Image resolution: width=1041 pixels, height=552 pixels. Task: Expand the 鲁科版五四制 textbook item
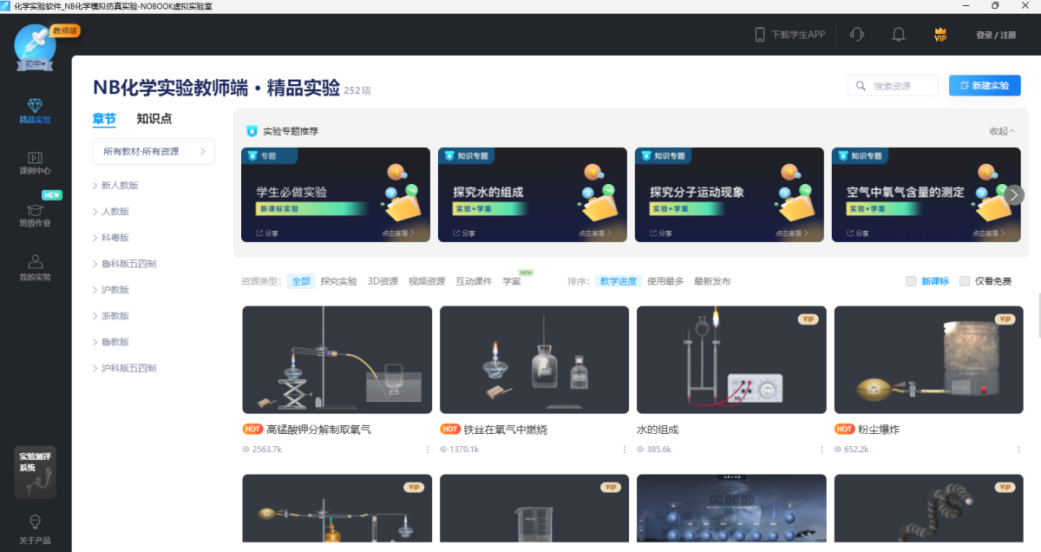pos(125,264)
